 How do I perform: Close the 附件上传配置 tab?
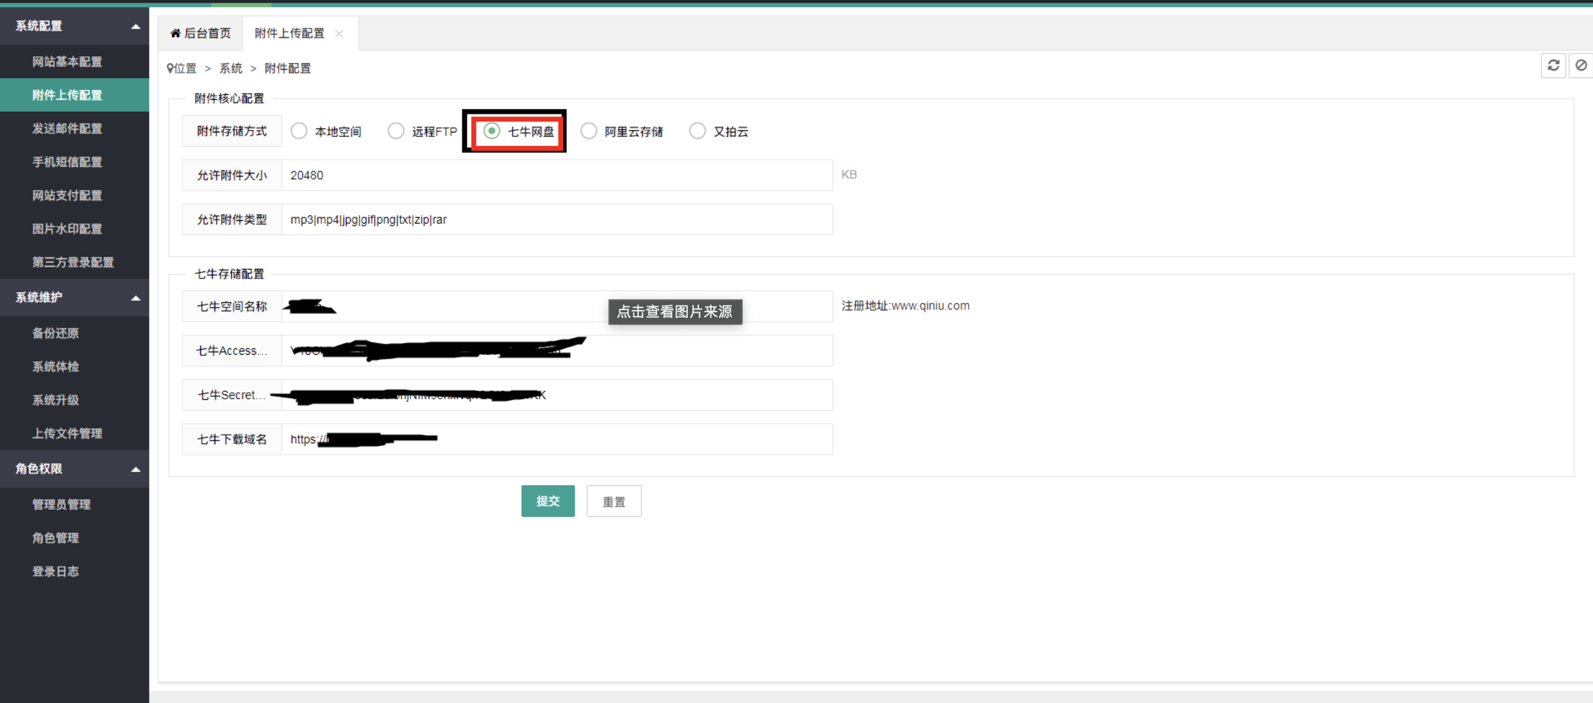pyautogui.click(x=339, y=34)
